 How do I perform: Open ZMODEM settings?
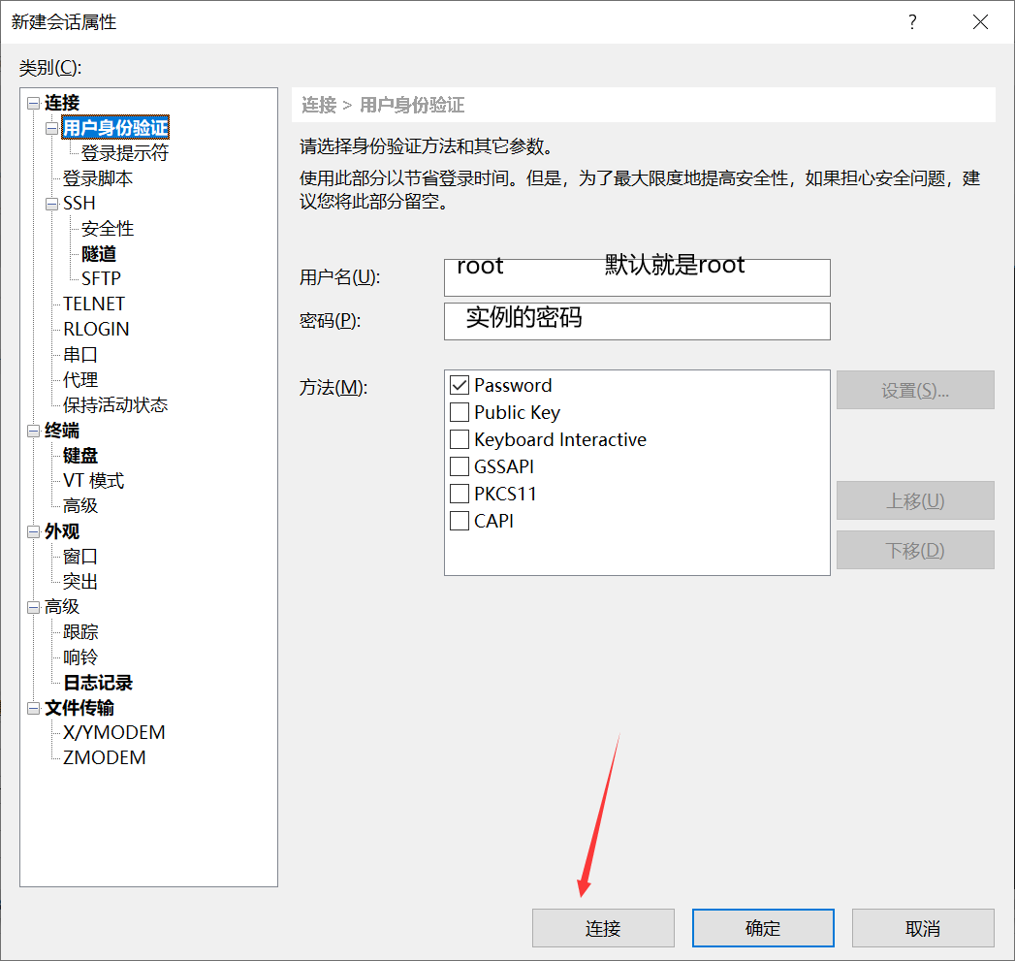[105, 758]
